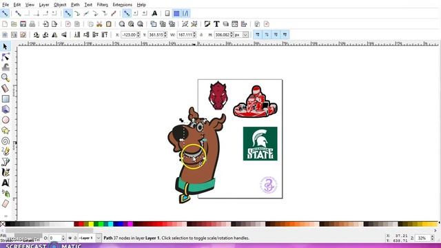Select the Text tool in left toolbox
Image resolution: width=441 pixels, height=248 pixels.
[x=6, y=183]
